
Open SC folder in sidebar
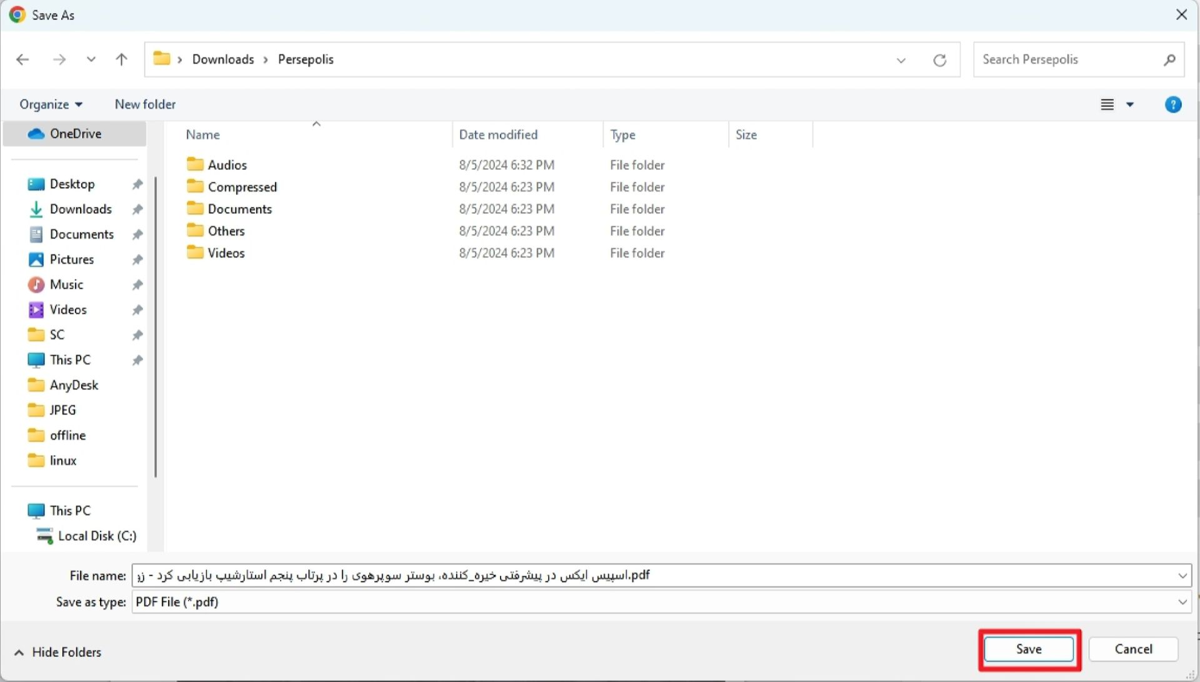click(x=56, y=334)
